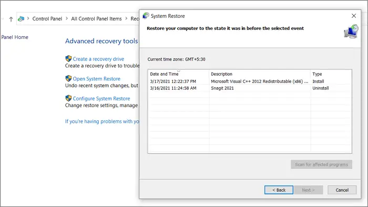Expand chevron after Control Panel breadcrumb
Viewport: 368px width, 207px height.
coord(67,18)
